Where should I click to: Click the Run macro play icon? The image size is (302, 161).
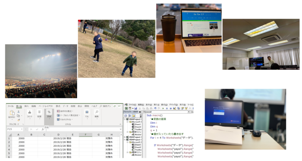coord(163,108)
